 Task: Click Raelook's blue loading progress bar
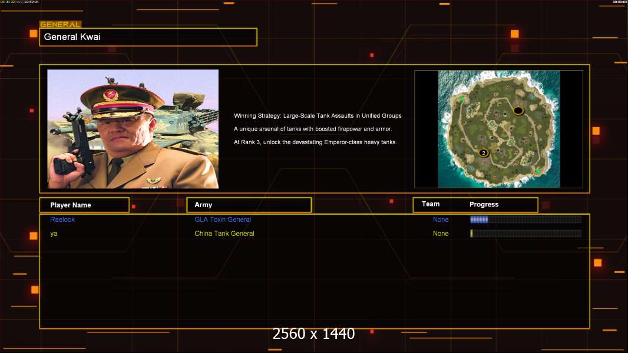525,219
